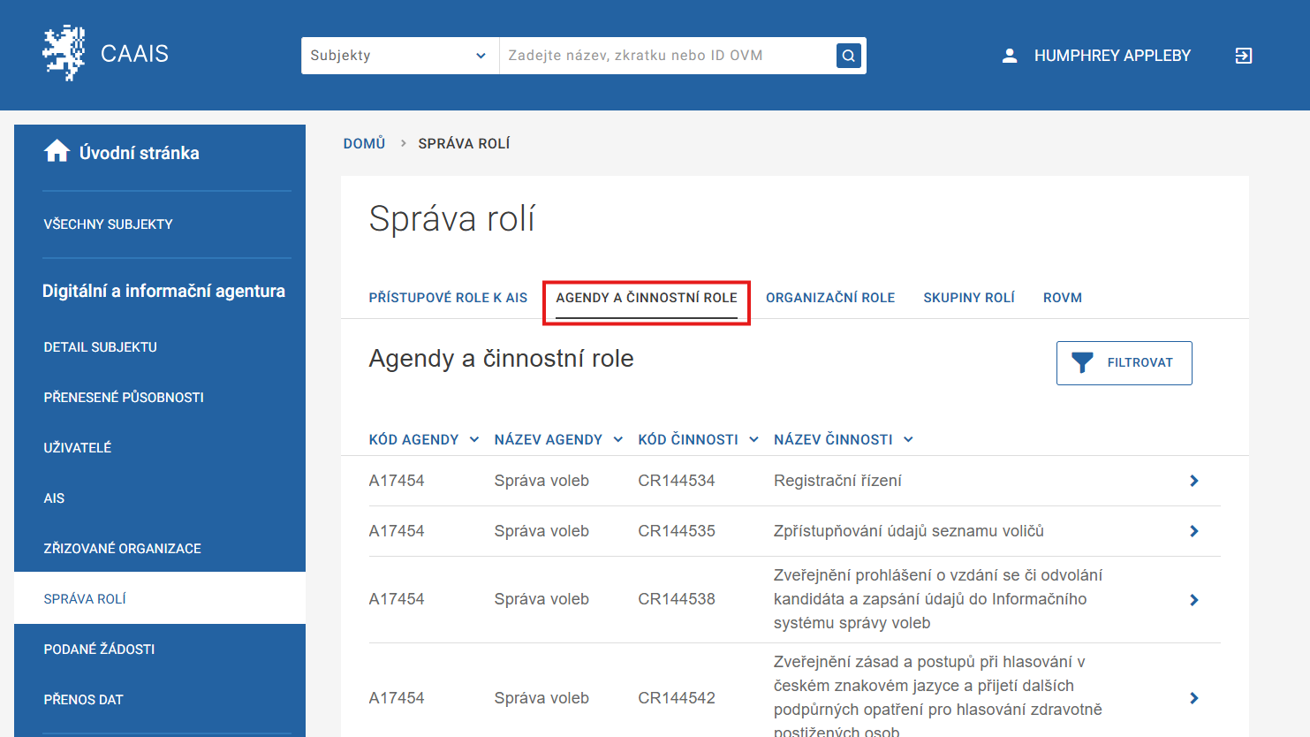Sort by Kód činnosti column
Image resolution: width=1310 pixels, height=737 pixels.
coord(697,440)
